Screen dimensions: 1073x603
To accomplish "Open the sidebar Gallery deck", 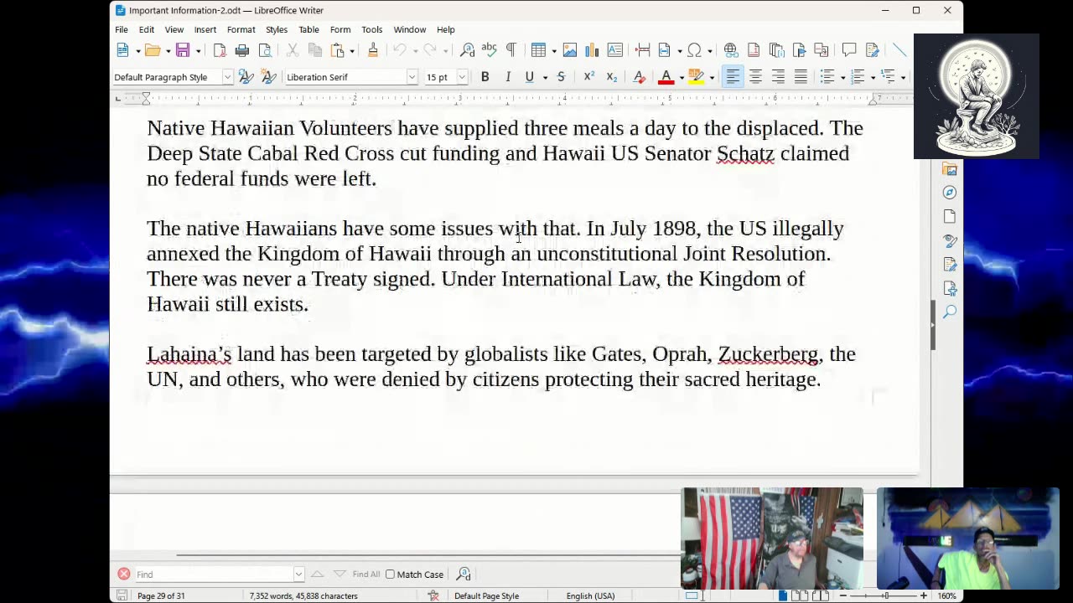I will (x=950, y=168).
